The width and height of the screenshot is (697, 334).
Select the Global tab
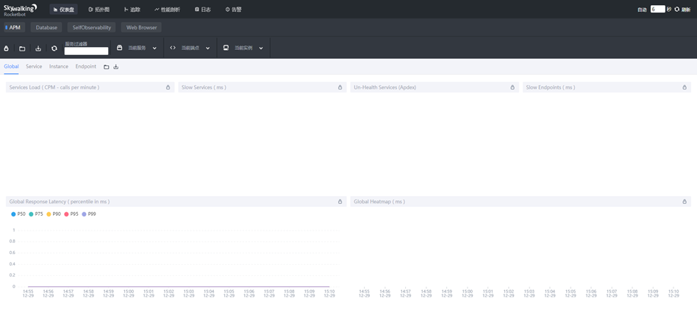pos(11,67)
